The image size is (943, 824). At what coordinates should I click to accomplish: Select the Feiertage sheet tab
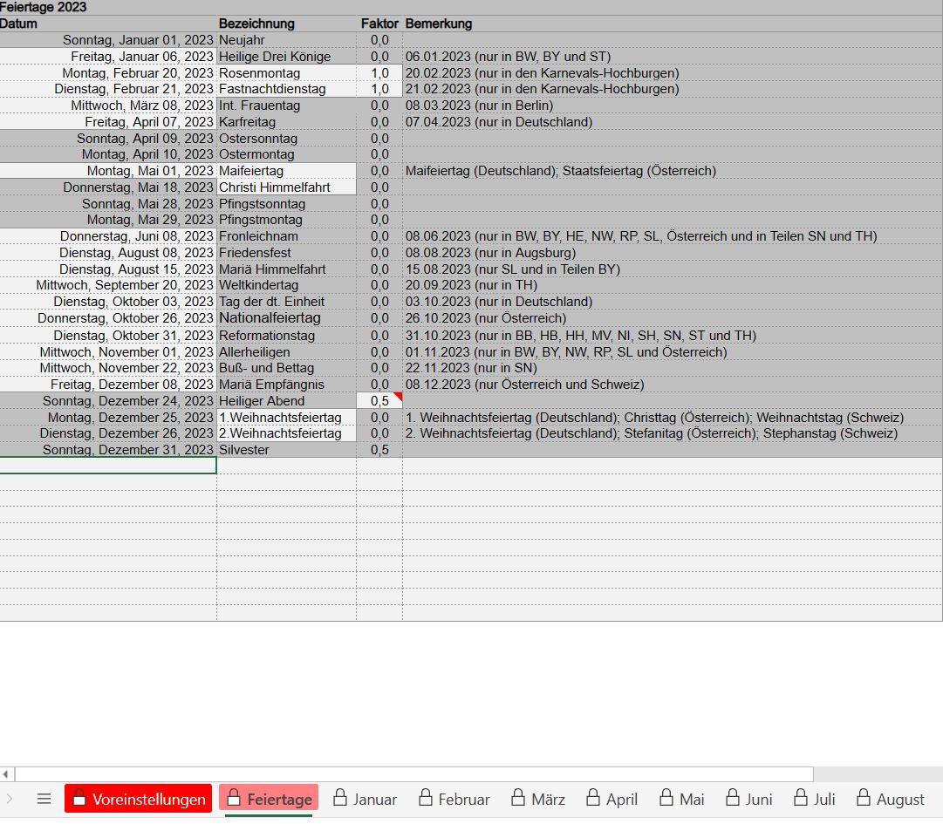point(269,799)
